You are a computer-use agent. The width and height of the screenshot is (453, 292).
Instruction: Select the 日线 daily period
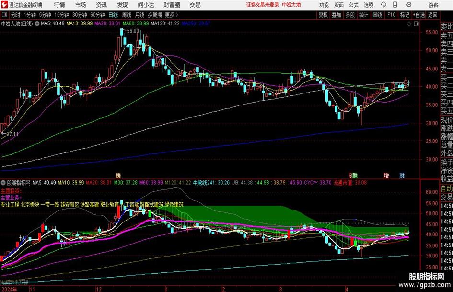click(113, 15)
